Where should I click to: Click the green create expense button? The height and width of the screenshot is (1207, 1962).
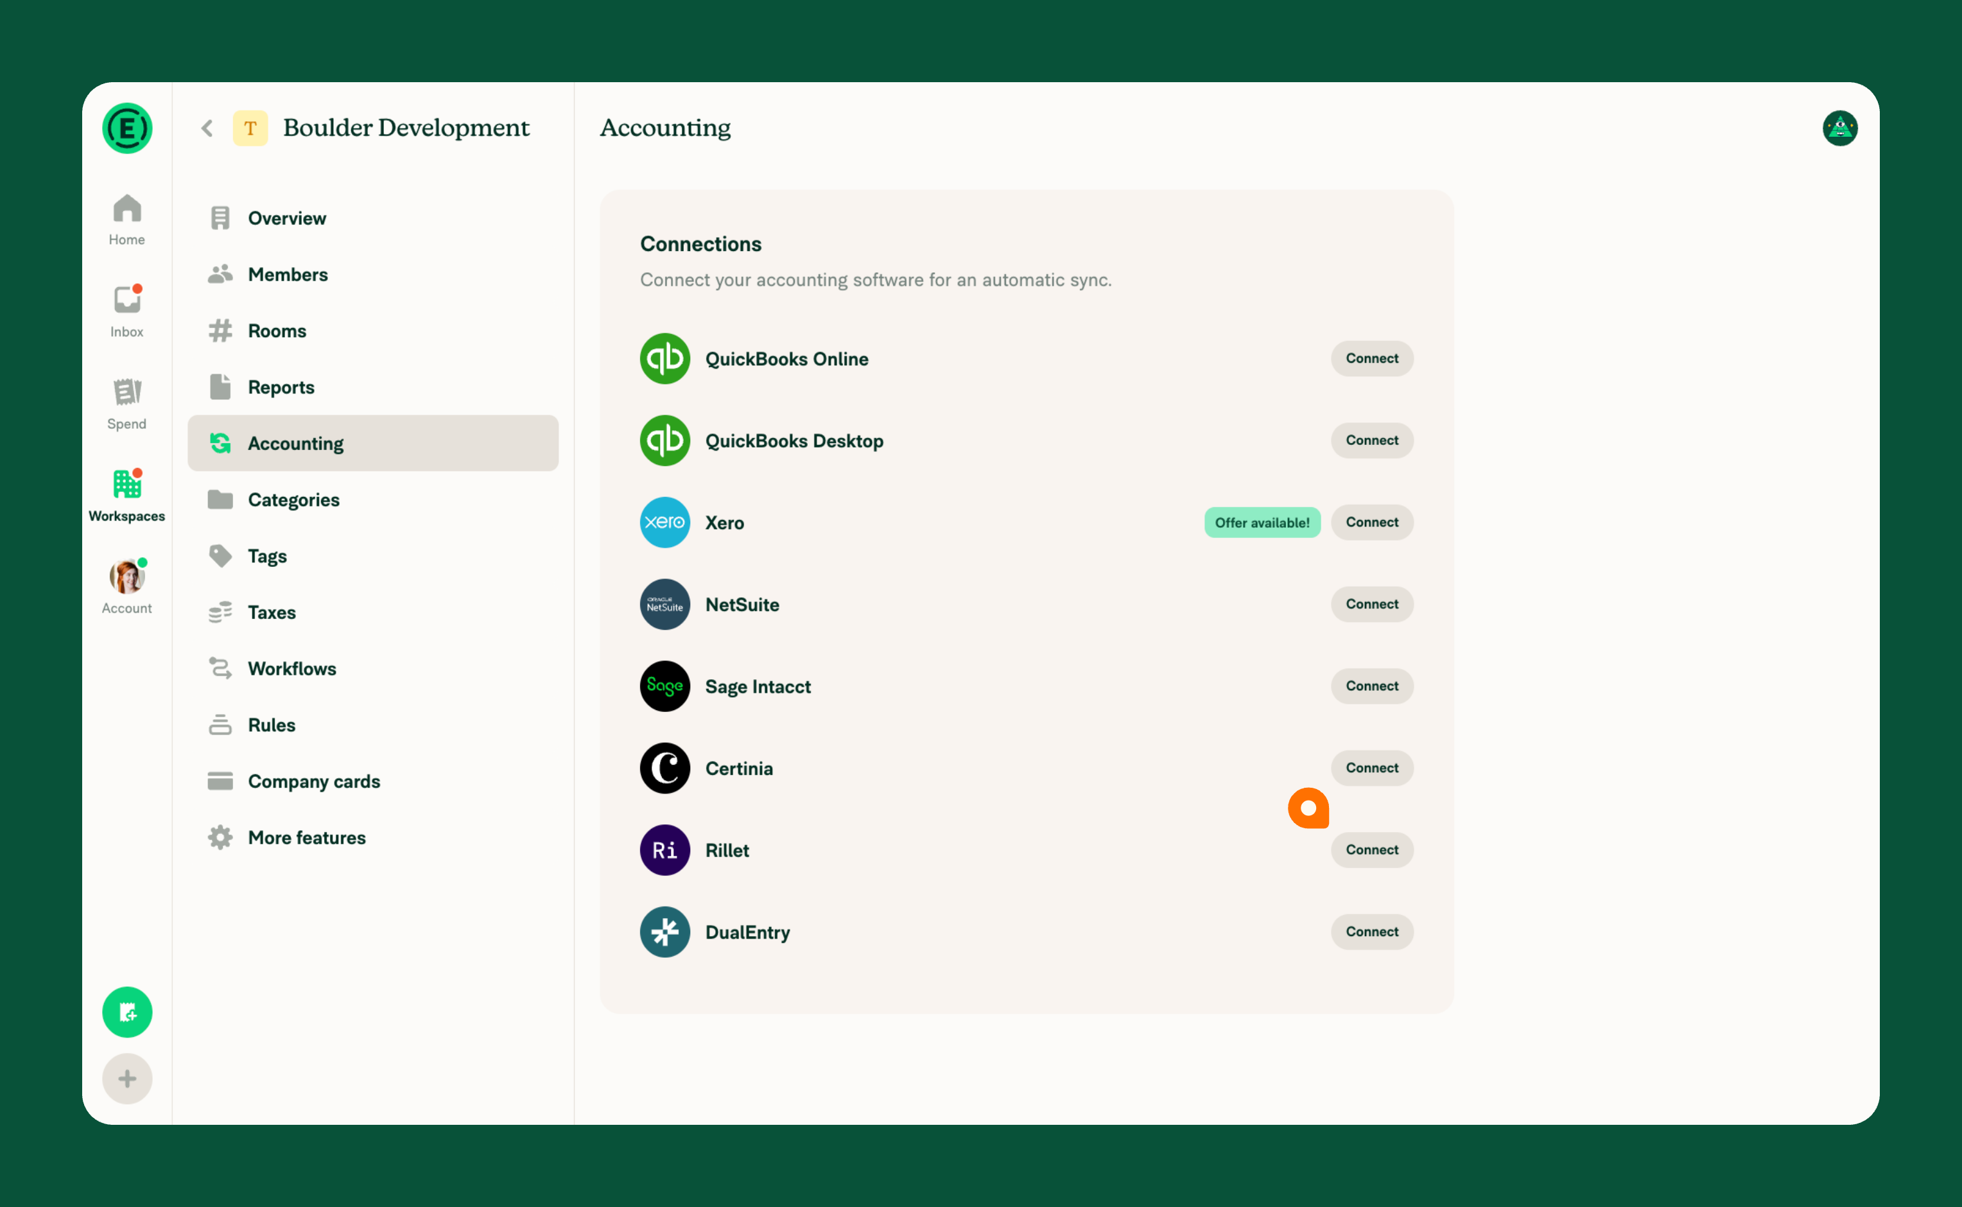coord(127,1012)
